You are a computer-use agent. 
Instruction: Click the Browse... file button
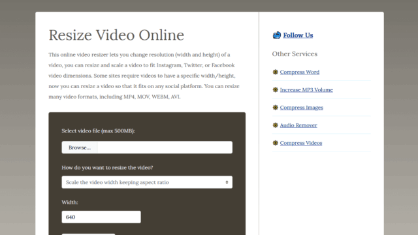pos(80,148)
